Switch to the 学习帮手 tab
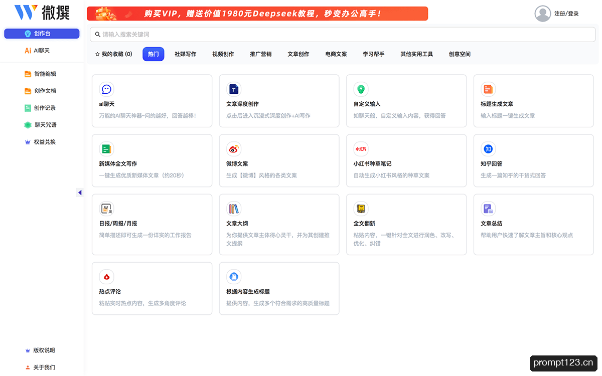Screen dimensions: 602x376 pos(374,54)
